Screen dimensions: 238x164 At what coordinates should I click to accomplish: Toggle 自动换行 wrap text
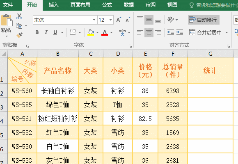(x=204, y=20)
